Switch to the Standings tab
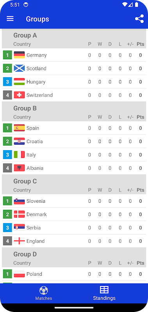Image resolution: width=148 pixels, height=312 pixels. 104,293
